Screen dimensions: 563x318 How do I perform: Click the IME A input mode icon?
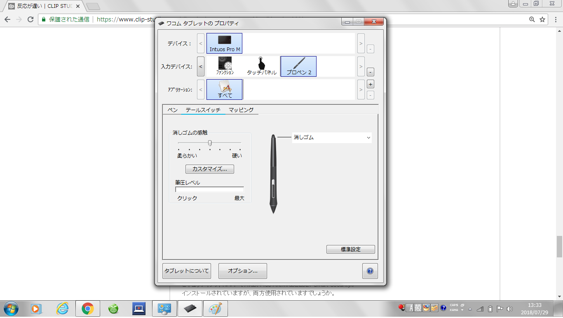410,308
